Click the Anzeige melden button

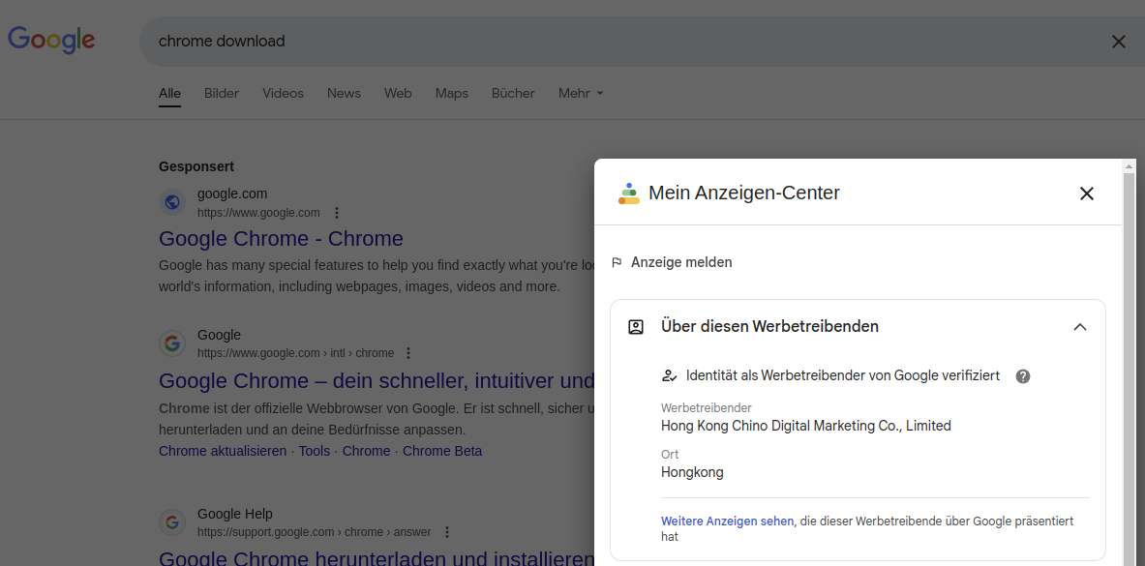pyautogui.click(x=672, y=262)
